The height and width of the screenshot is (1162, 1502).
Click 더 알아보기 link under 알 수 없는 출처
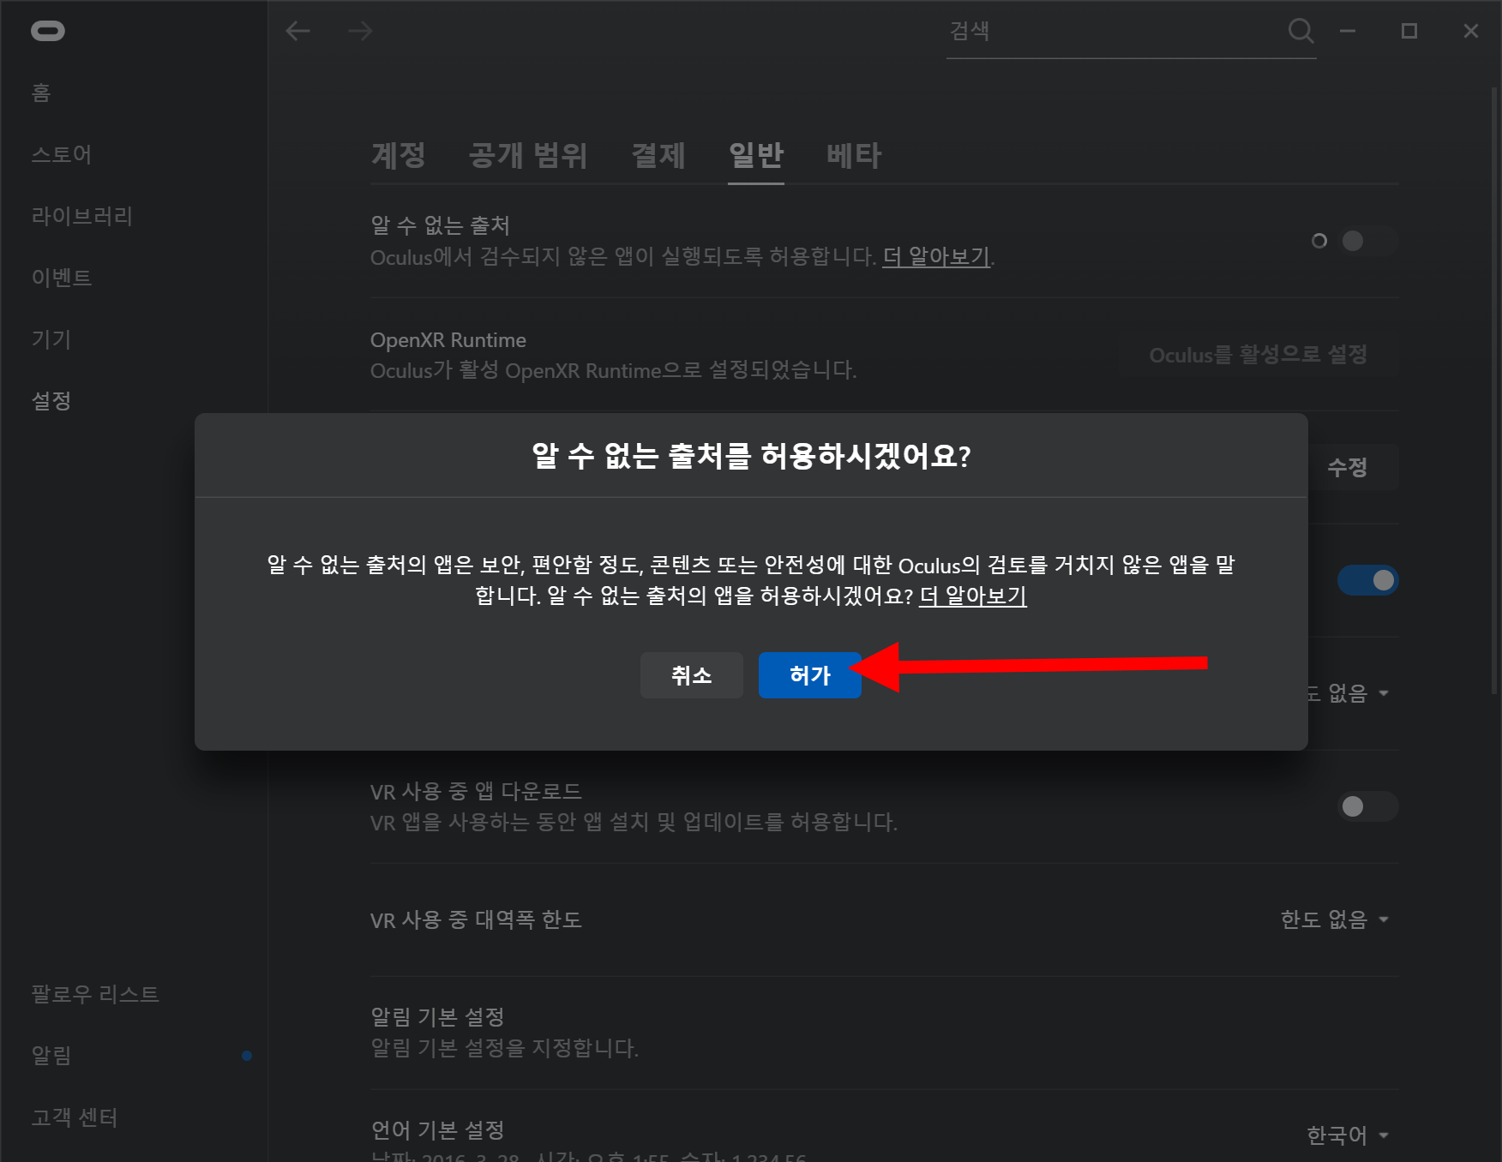[x=937, y=257]
